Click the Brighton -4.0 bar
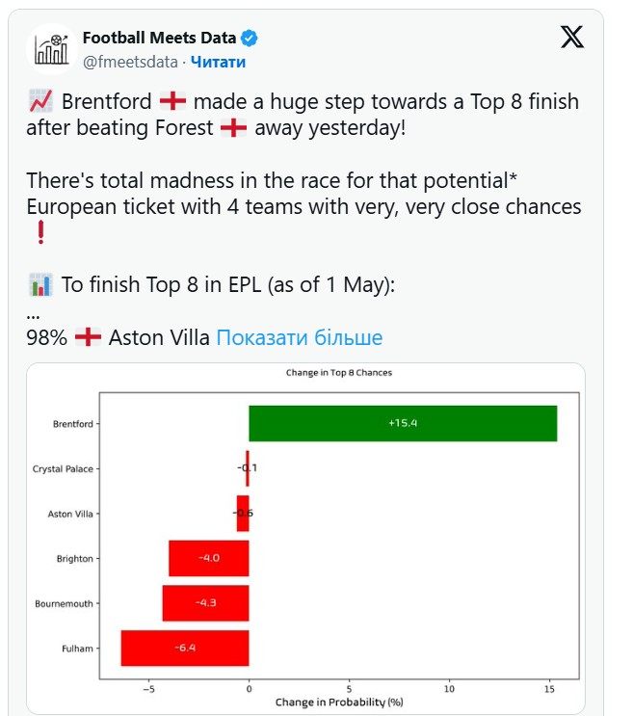Screen dimensions: 633x716 208,558
